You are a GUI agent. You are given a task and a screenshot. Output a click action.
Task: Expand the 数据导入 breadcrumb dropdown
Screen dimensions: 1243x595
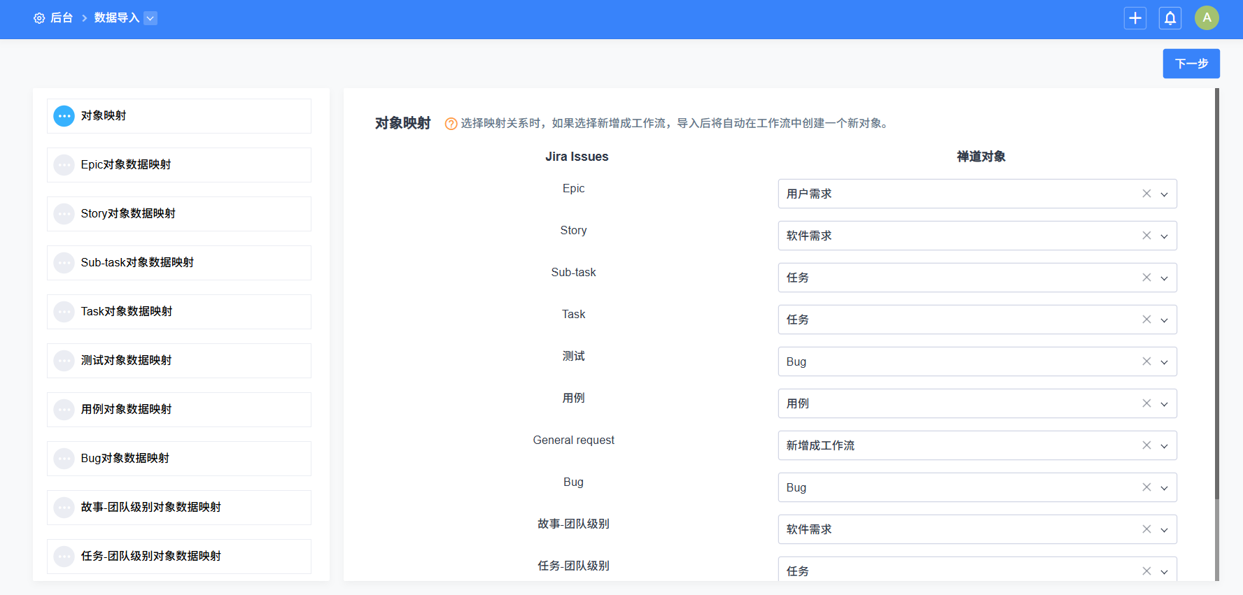[x=150, y=18]
